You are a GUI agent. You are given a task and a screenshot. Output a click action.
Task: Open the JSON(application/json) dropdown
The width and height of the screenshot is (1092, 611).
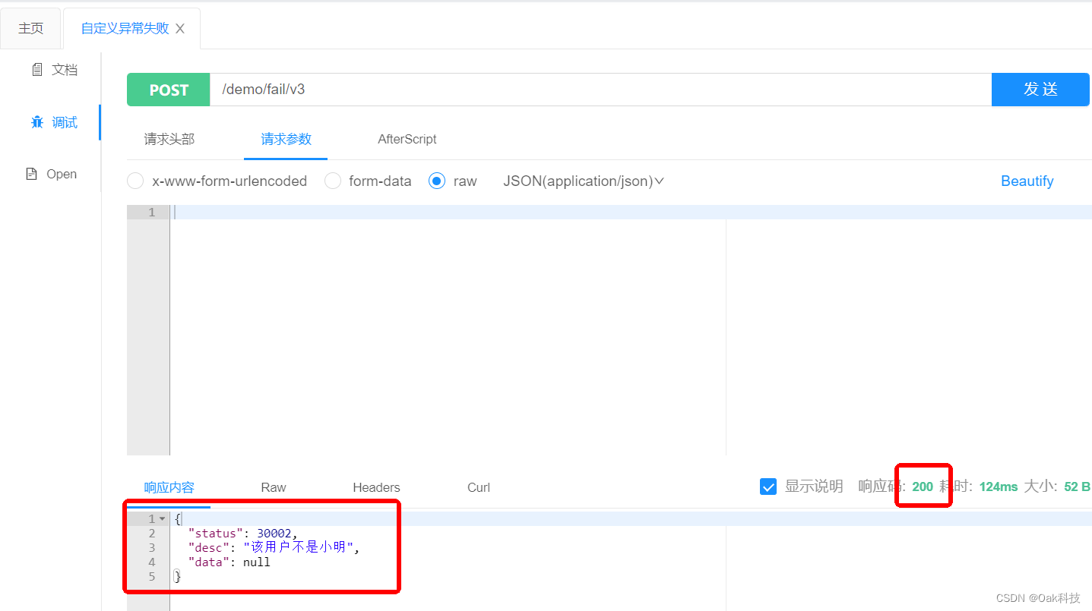click(584, 181)
